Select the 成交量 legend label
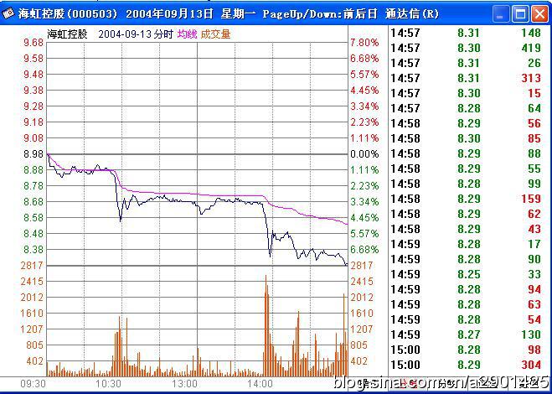The height and width of the screenshot is (394, 552). point(215,34)
